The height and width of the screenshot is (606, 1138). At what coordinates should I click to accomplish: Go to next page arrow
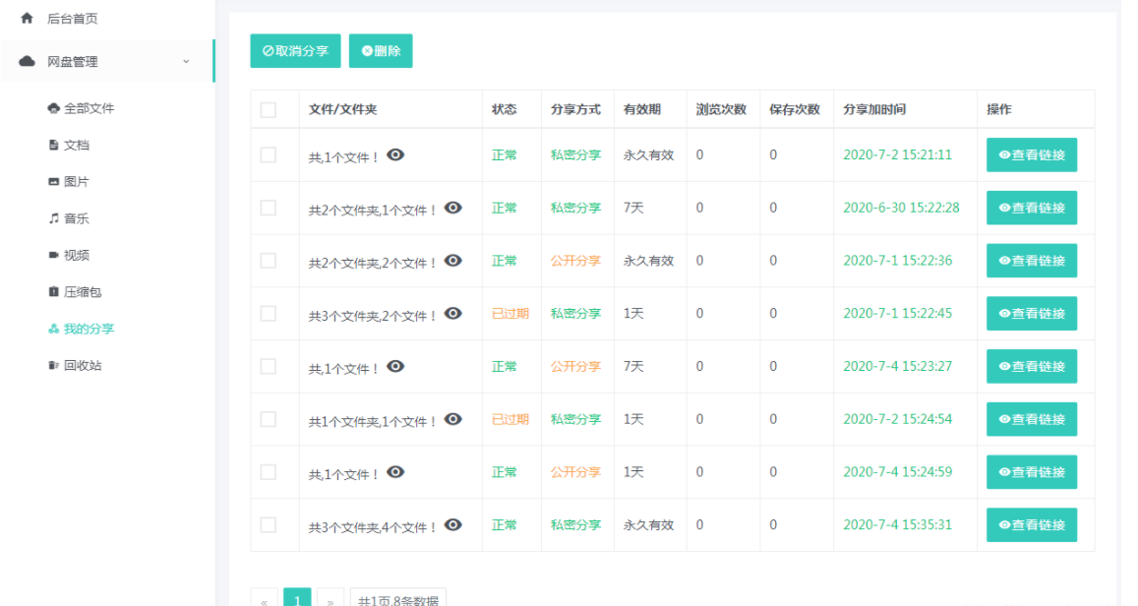tap(330, 599)
